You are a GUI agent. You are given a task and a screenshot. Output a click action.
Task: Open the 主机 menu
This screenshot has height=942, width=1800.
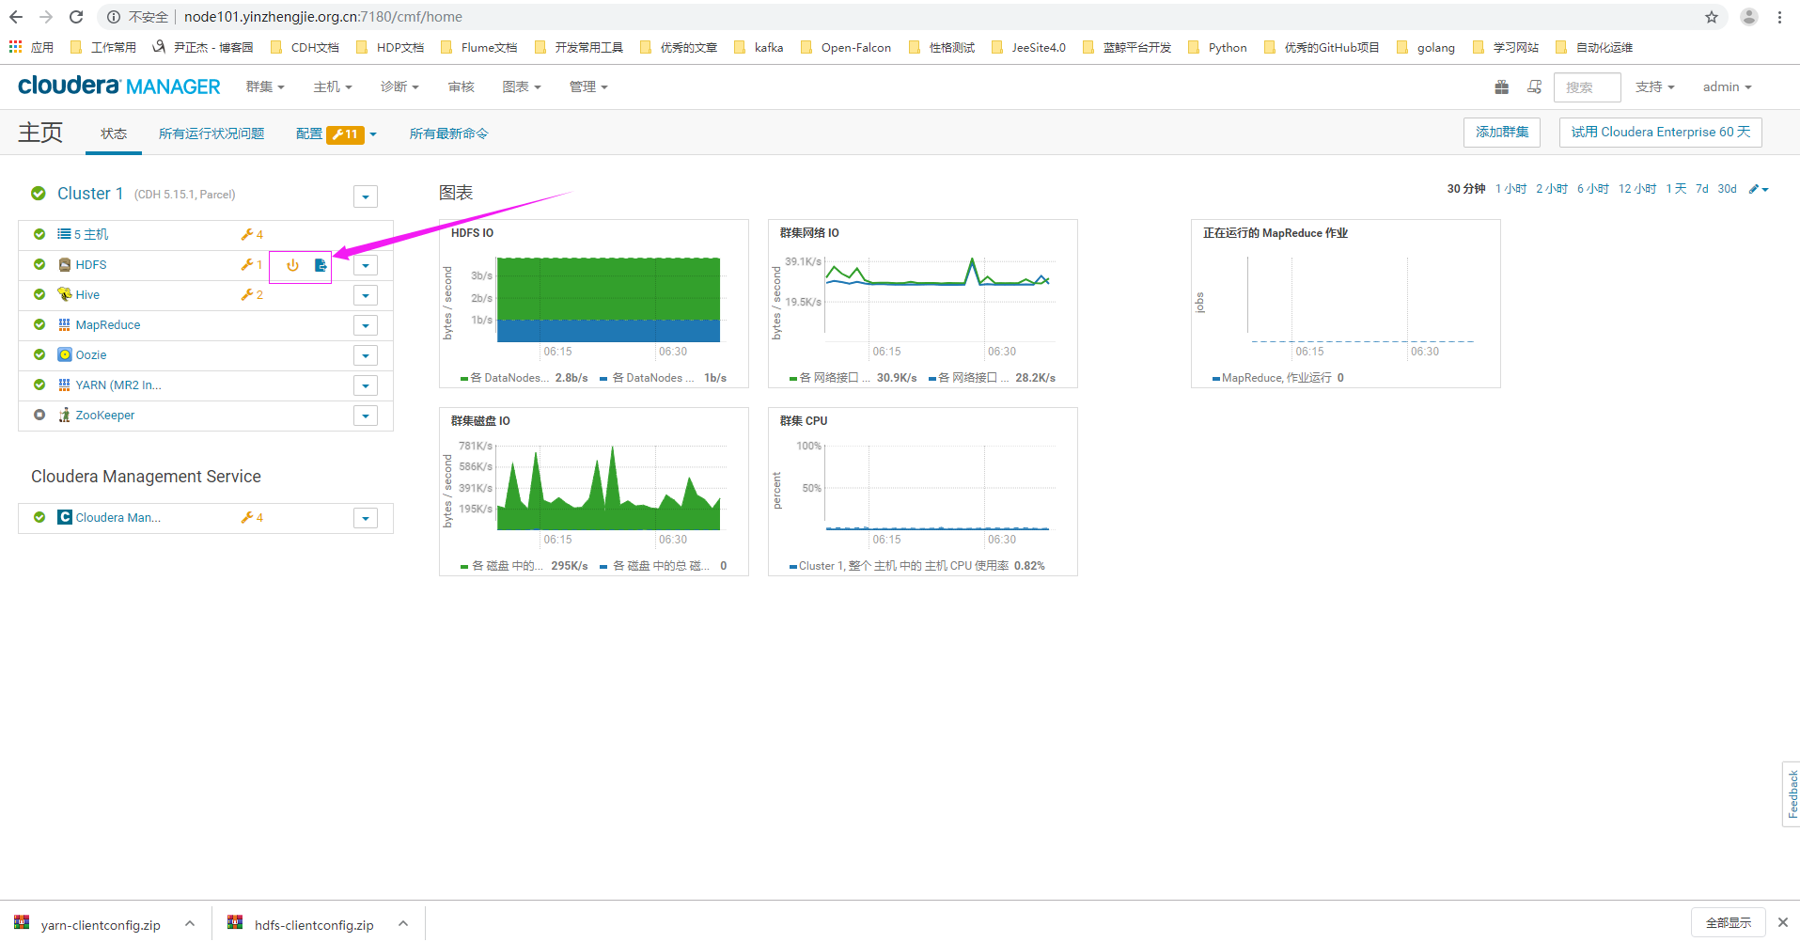point(333,87)
